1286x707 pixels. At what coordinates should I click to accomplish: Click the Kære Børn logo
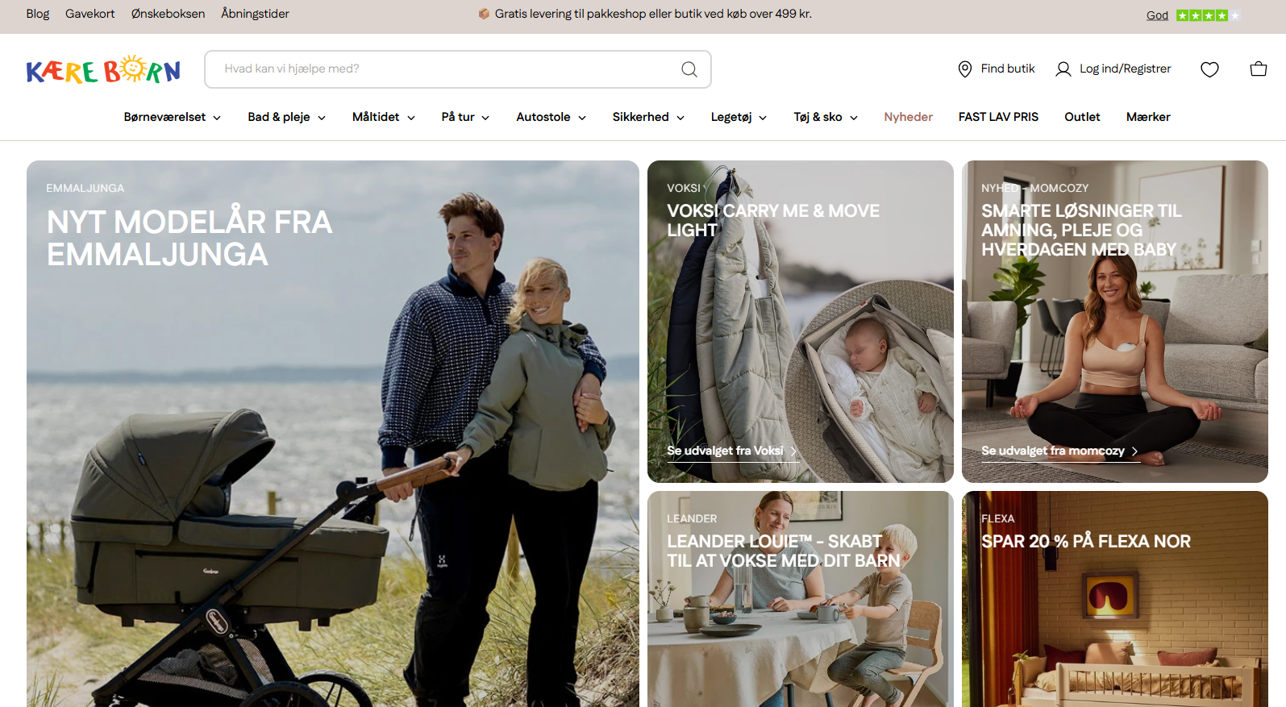[x=103, y=70]
